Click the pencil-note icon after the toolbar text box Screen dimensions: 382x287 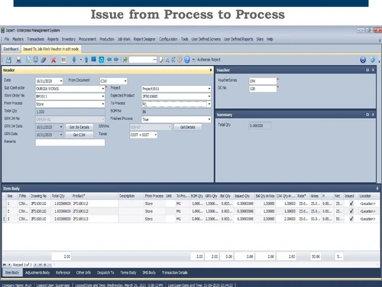tap(161, 60)
